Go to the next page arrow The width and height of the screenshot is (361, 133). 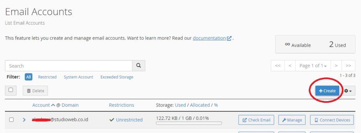[x=336, y=66]
